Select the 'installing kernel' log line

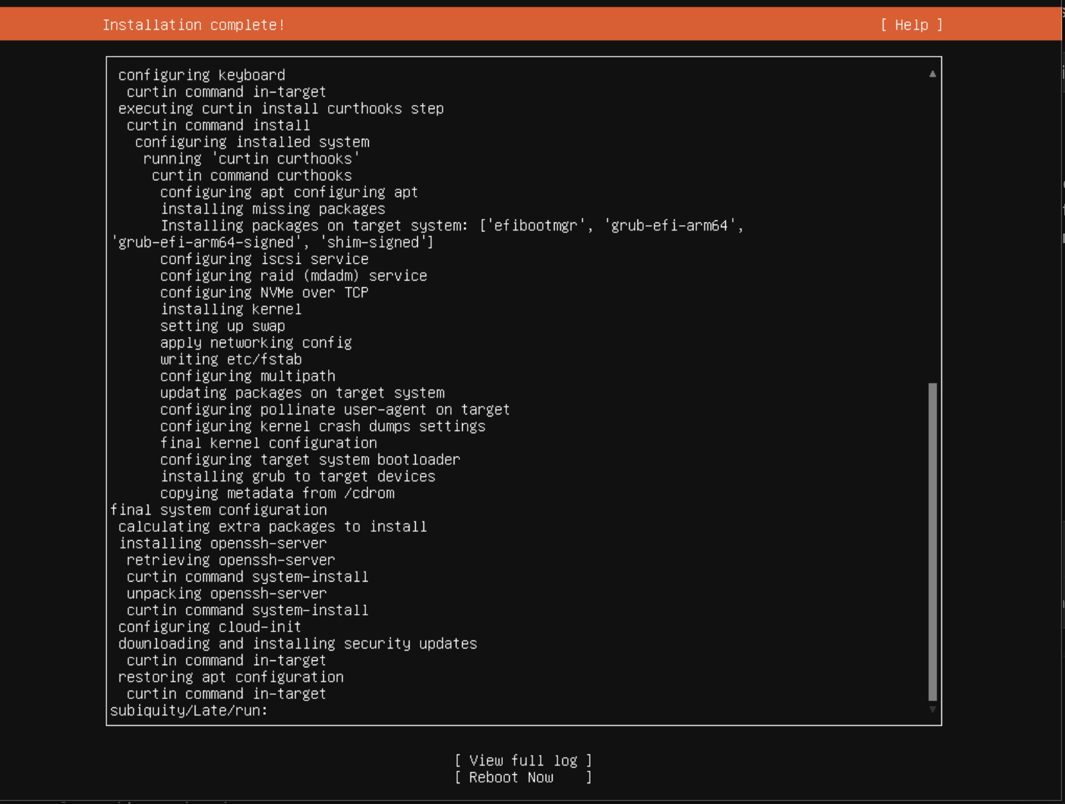point(231,309)
